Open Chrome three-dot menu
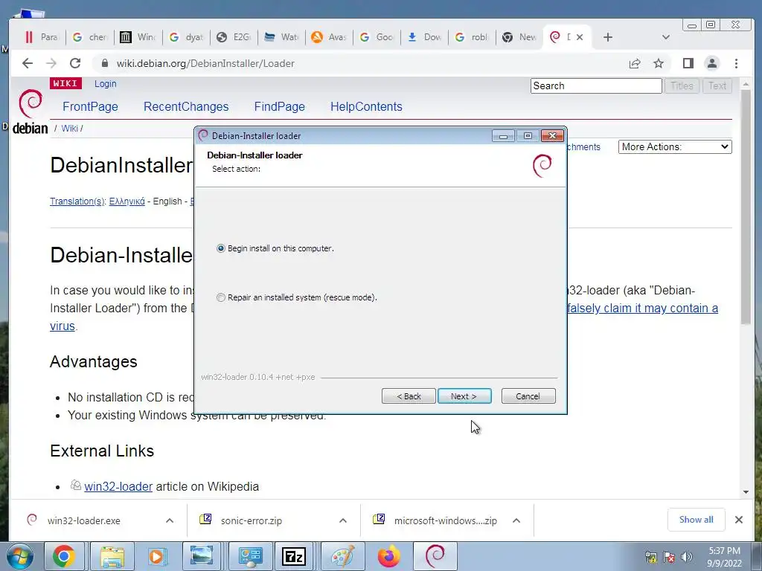The width and height of the screenshot is (762, 571). pos(736,64)
